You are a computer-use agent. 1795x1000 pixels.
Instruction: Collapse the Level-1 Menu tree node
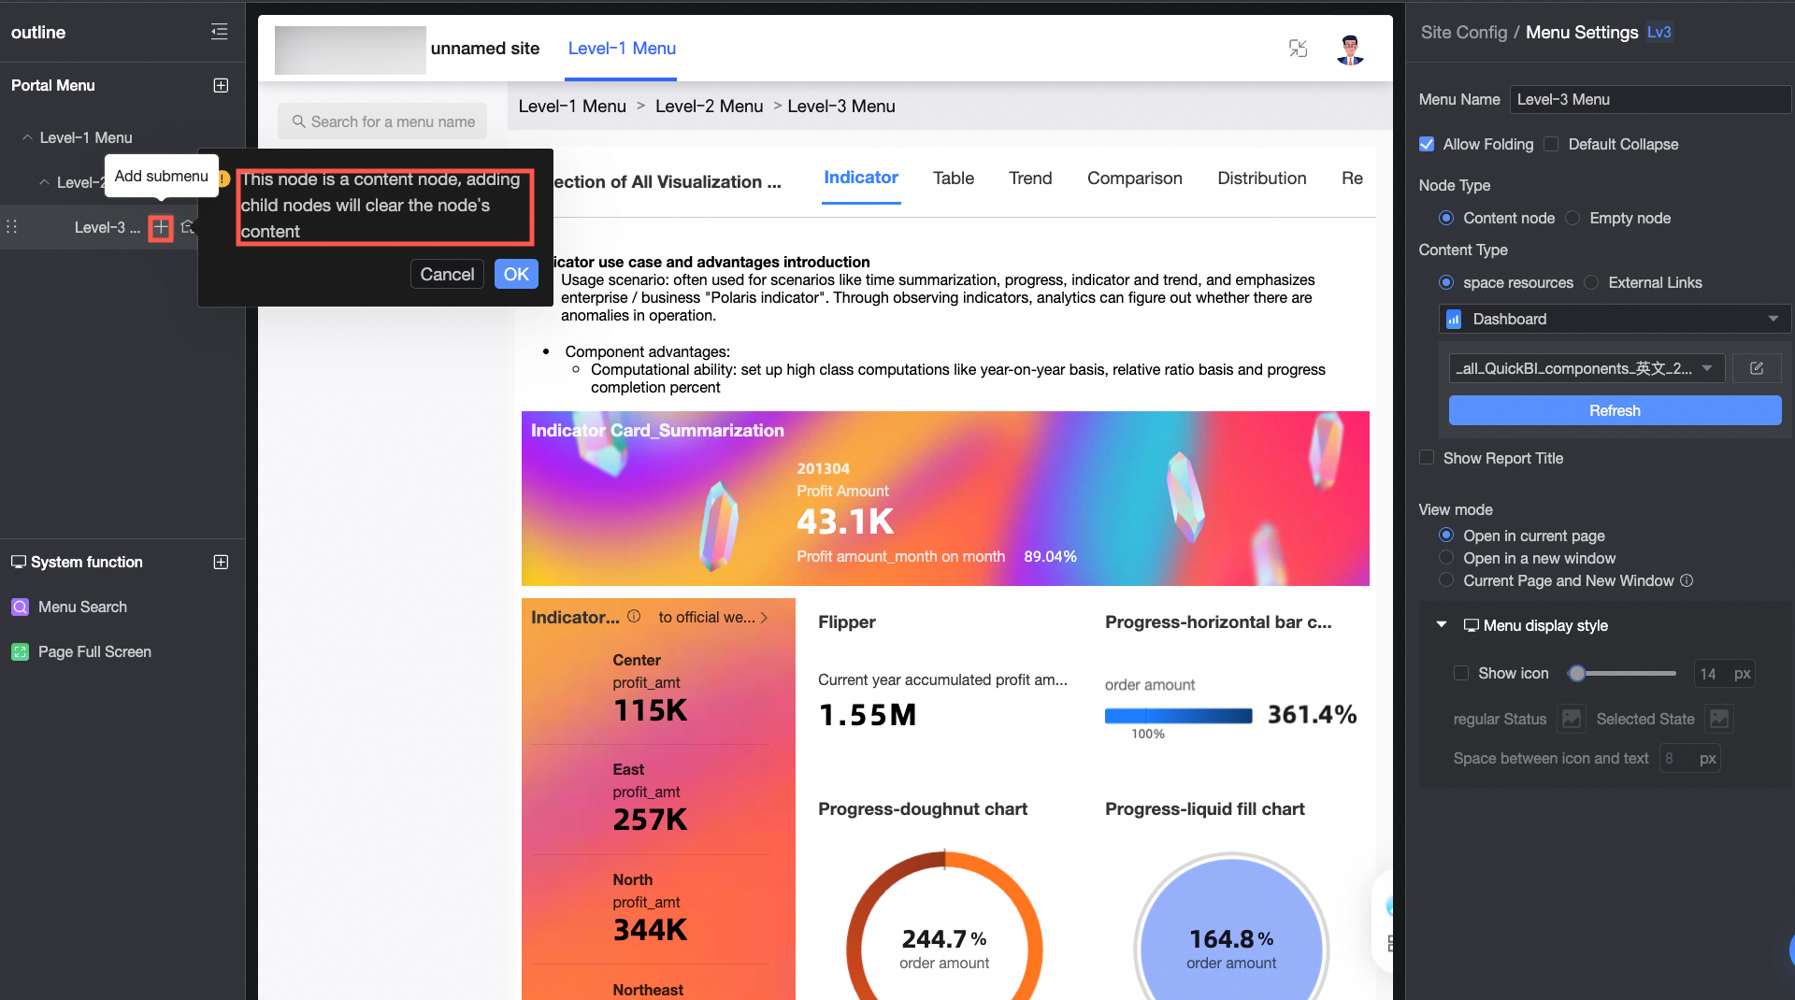click(27, 137)
